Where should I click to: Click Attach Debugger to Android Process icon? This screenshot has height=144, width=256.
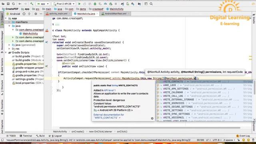click(x=111, y=4)
